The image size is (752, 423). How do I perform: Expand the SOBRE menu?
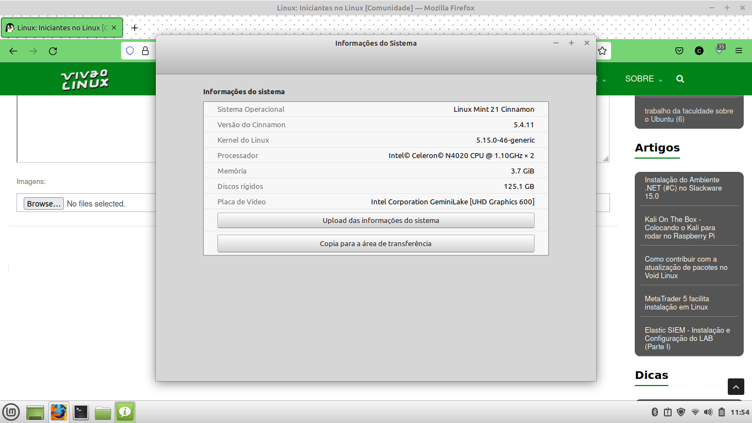coord(644,79)
